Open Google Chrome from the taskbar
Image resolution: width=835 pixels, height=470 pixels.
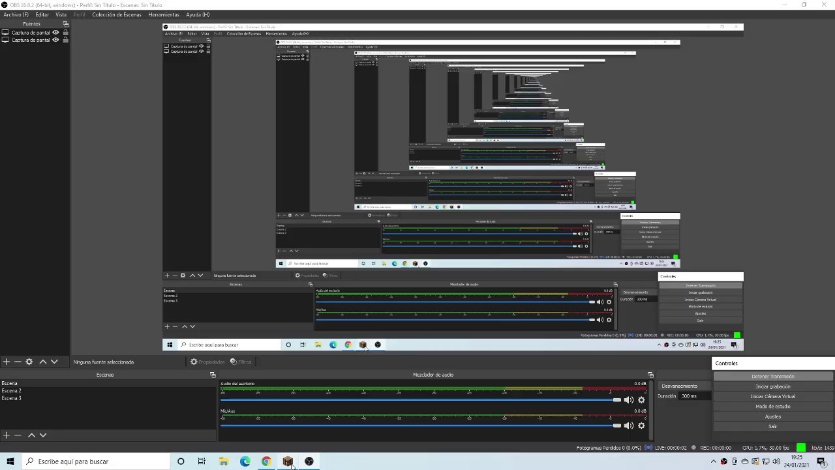tap(266, 462)
